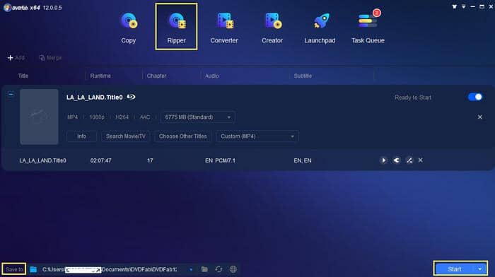
Task: Expand the 6775 MB (Standard) size dropdown
Action: pyautogui.click(x=197, y=117)
